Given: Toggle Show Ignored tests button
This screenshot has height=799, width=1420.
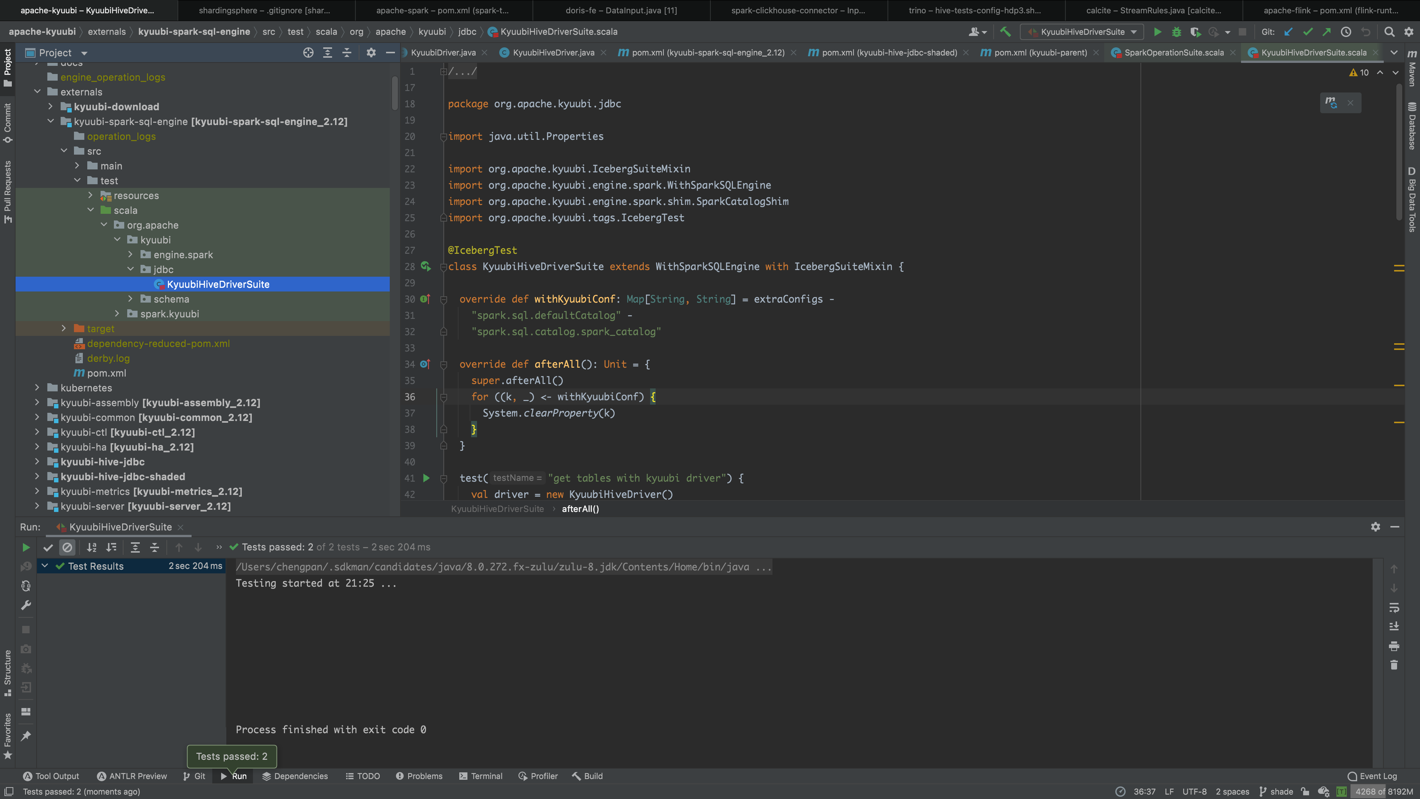Looking at the screenshot, I should coord(67,547).
